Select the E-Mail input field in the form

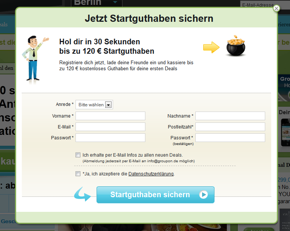point(110,127)
